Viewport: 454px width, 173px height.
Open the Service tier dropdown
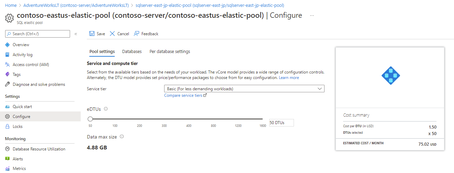244,89
